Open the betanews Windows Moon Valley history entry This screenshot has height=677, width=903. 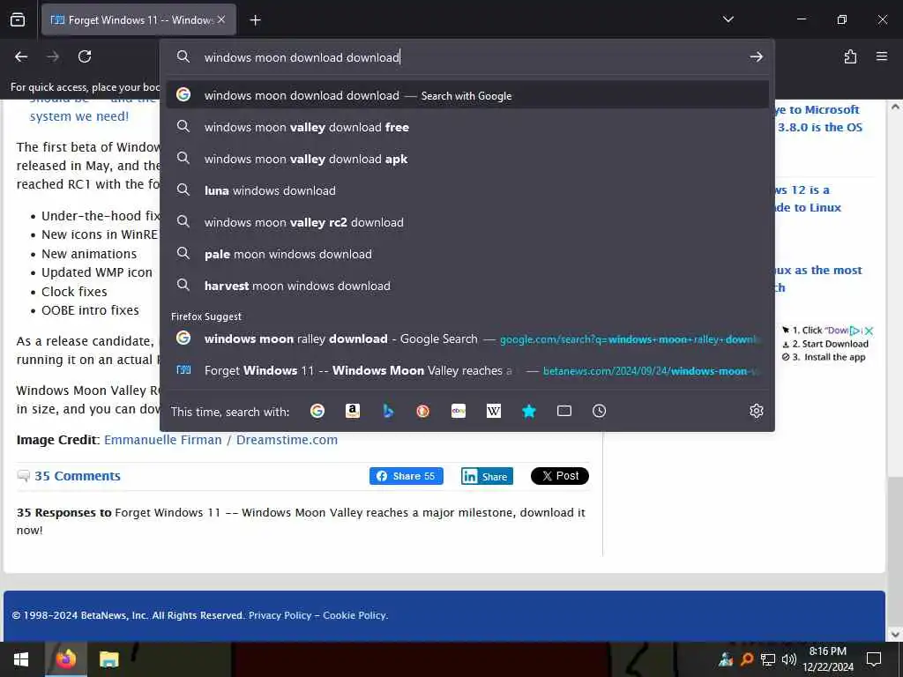coord(467,370)
